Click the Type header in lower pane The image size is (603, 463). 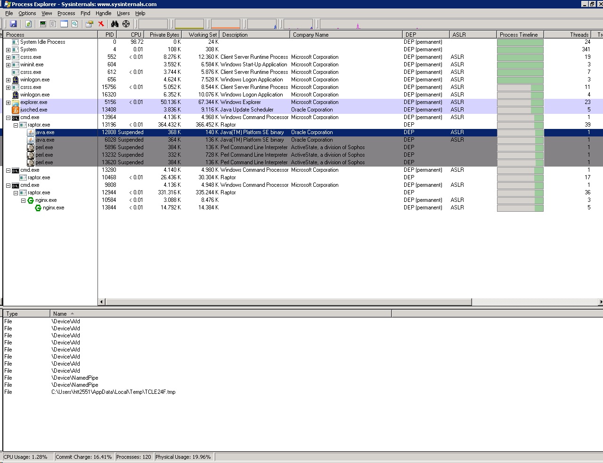click(27, 313)
